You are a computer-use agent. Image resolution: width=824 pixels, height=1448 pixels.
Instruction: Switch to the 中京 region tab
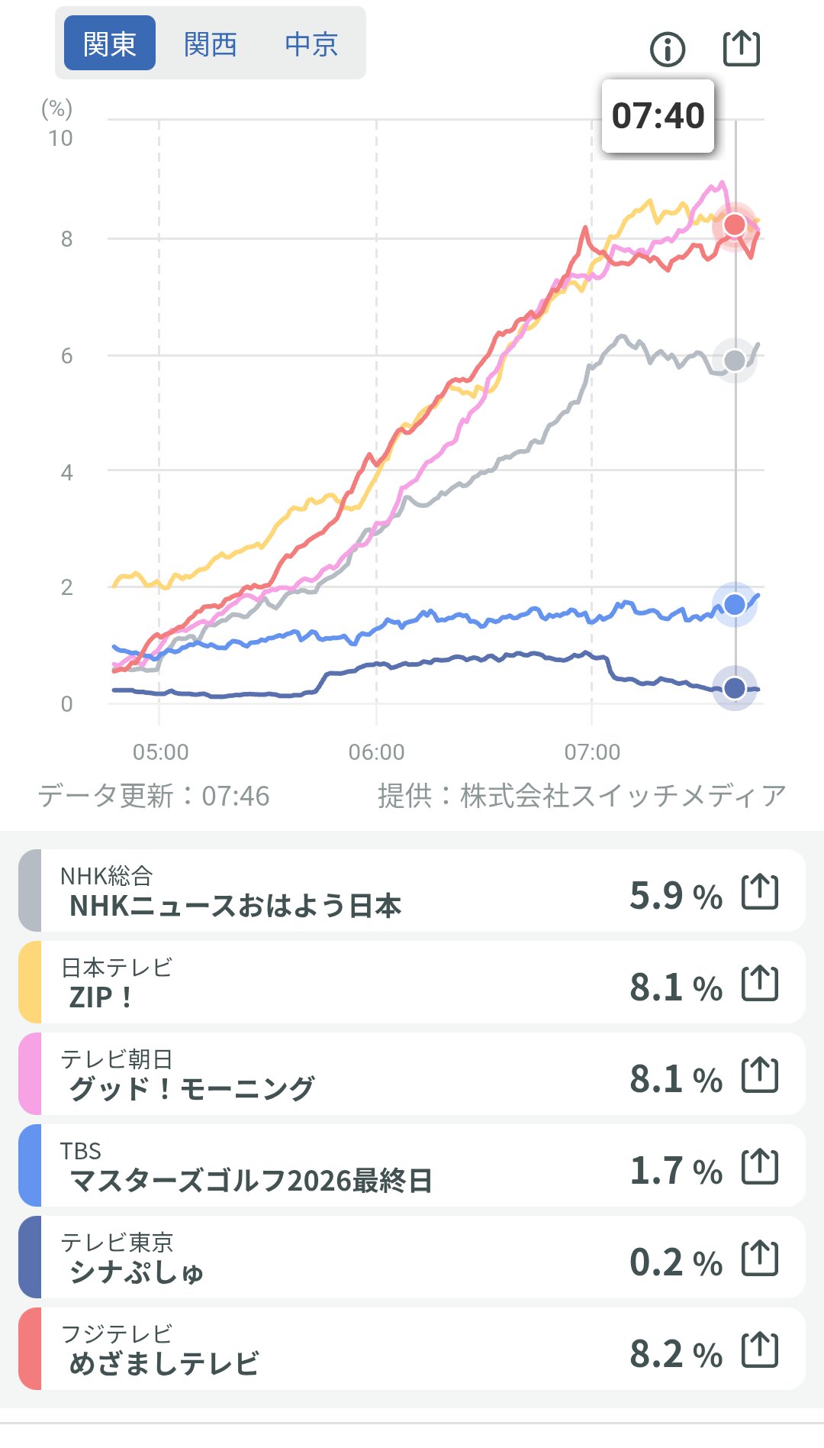point(311,44)
